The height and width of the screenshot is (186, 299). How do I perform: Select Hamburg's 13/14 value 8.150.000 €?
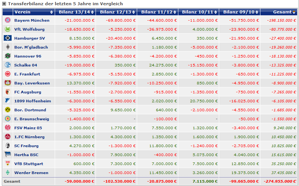click(82, 38)
